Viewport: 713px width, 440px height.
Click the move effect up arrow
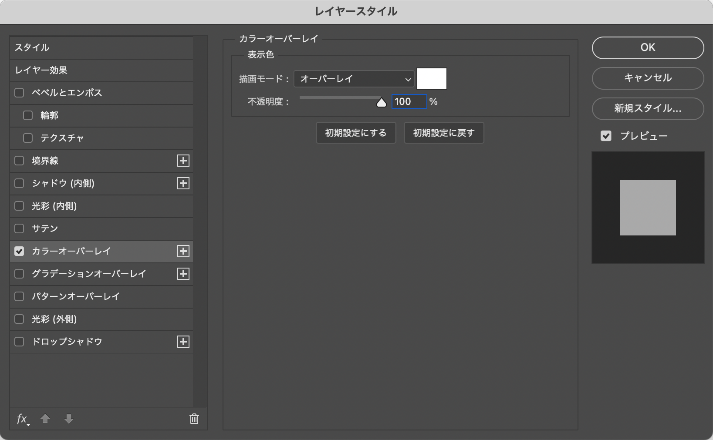coord(45,419)
